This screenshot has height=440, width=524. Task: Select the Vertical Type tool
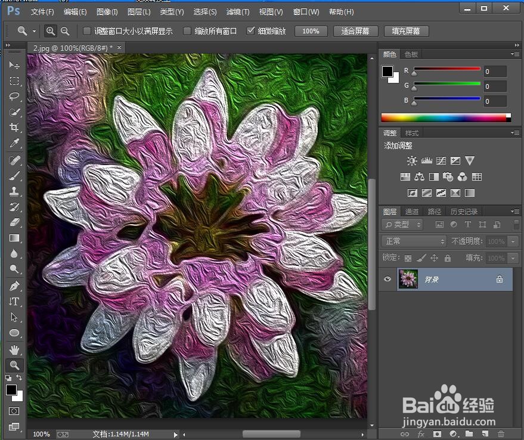pyautogui.click(x=14, y=302)
